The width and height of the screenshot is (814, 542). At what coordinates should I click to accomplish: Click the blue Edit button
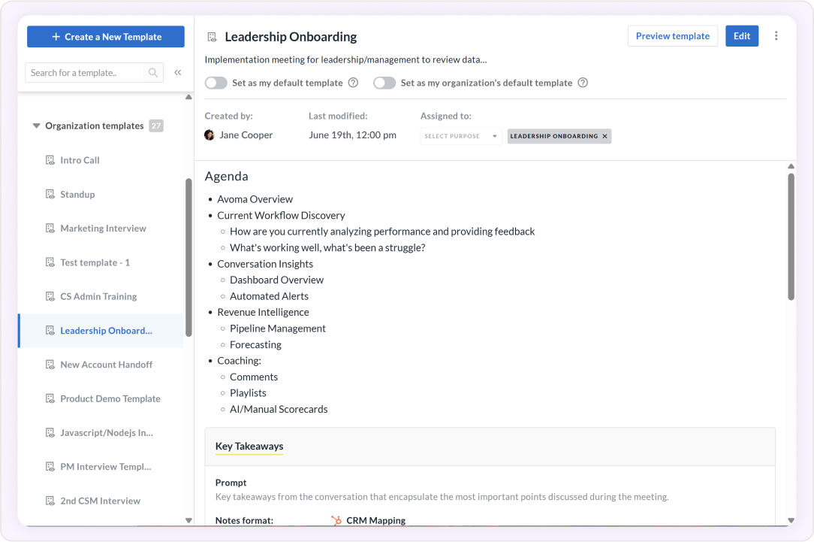741,36
